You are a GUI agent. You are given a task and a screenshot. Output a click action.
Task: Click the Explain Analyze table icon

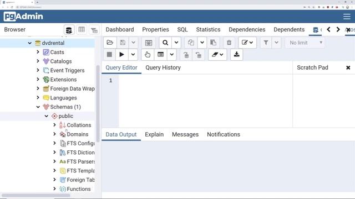pyautogui.click(x=160, y=55)
